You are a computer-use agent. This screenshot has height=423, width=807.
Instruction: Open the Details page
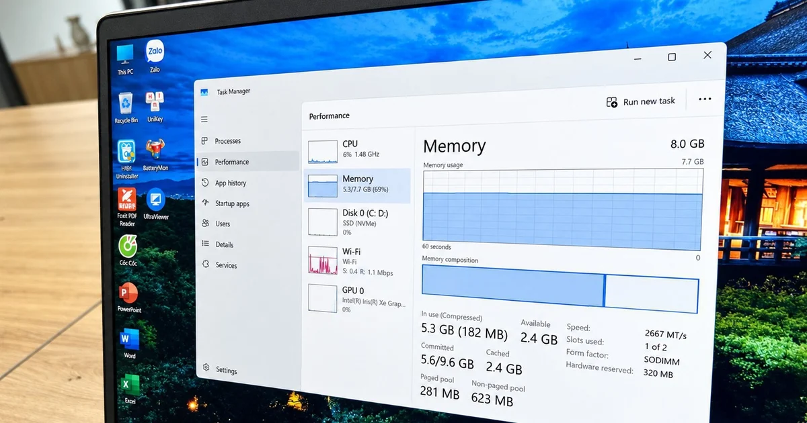248,244
